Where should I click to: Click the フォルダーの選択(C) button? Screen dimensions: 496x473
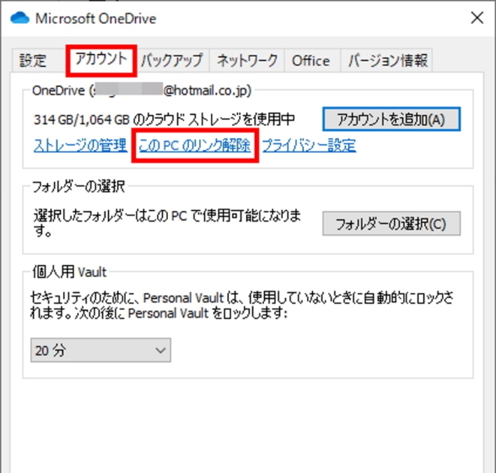[x=391, y=224]
